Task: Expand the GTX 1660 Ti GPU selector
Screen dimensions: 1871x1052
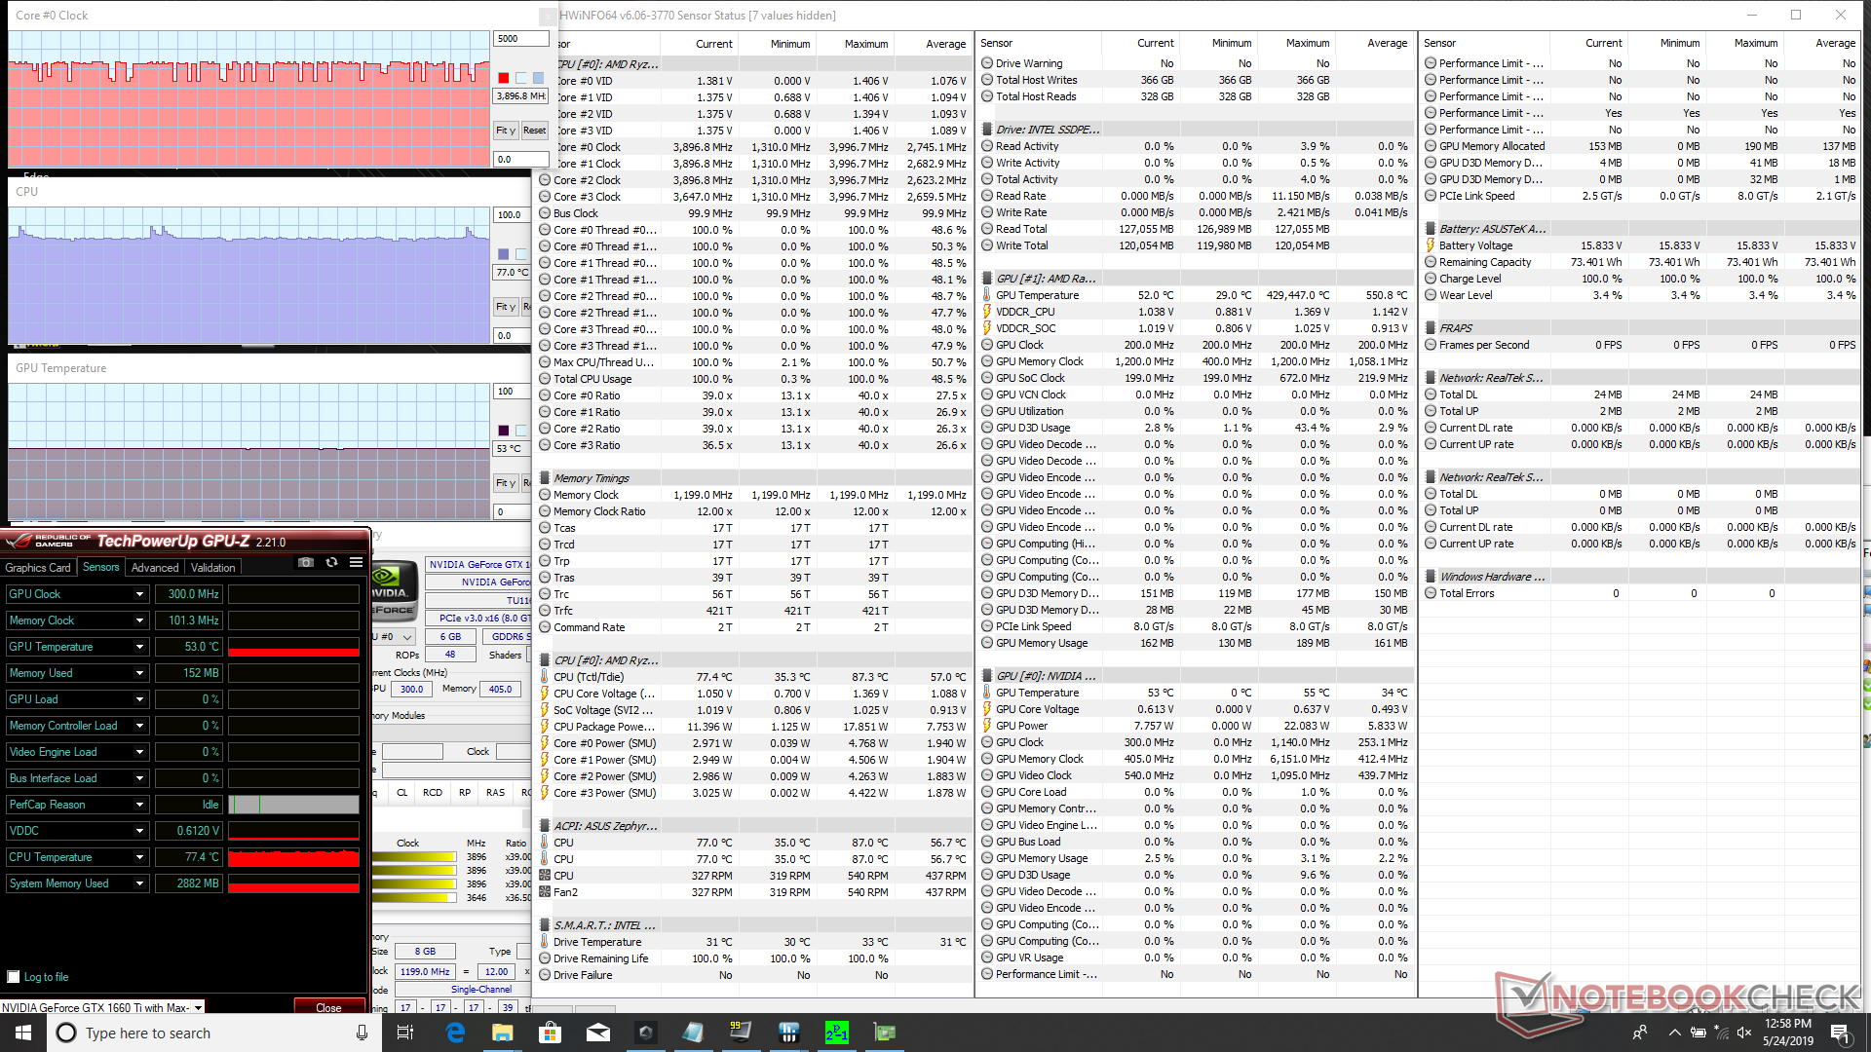Action: (x=198, y=1008)
